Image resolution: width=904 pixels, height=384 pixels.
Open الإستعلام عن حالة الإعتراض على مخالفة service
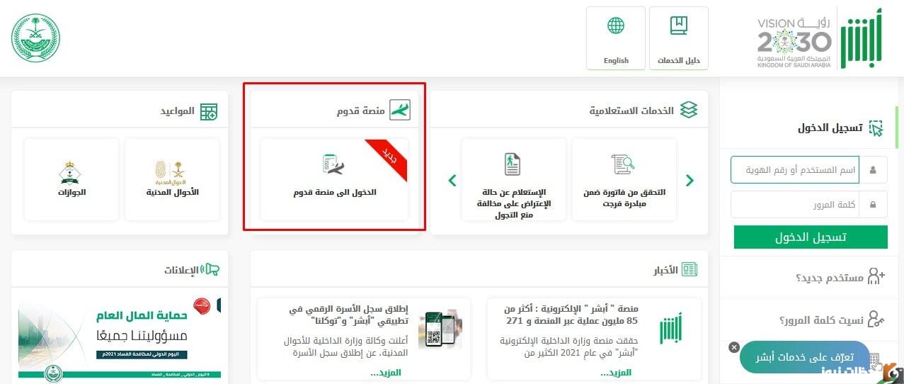point(513,179)
